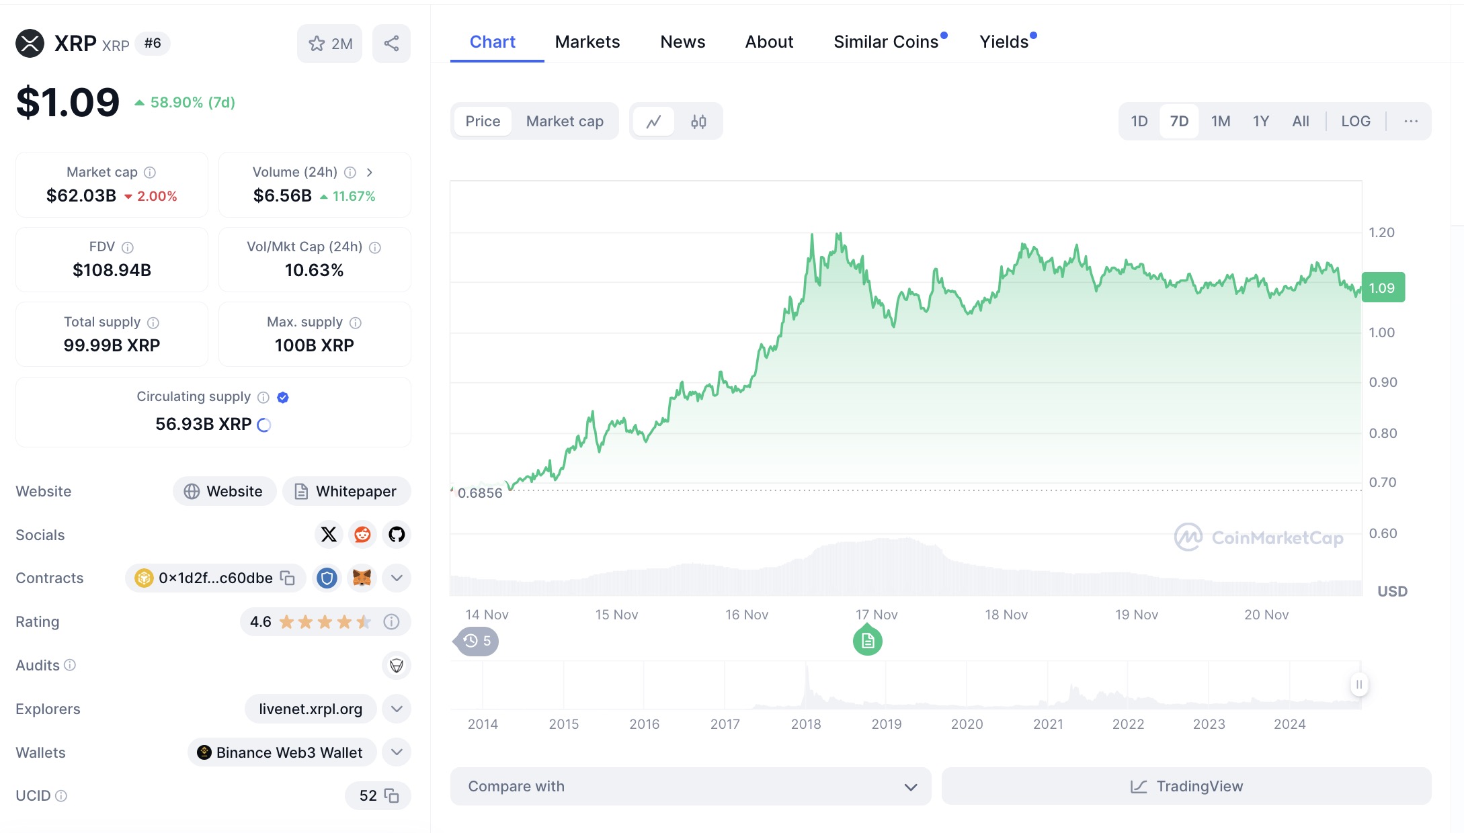Select the Market cap chart toggle
1464x833 pixels.
coord(565,122)
